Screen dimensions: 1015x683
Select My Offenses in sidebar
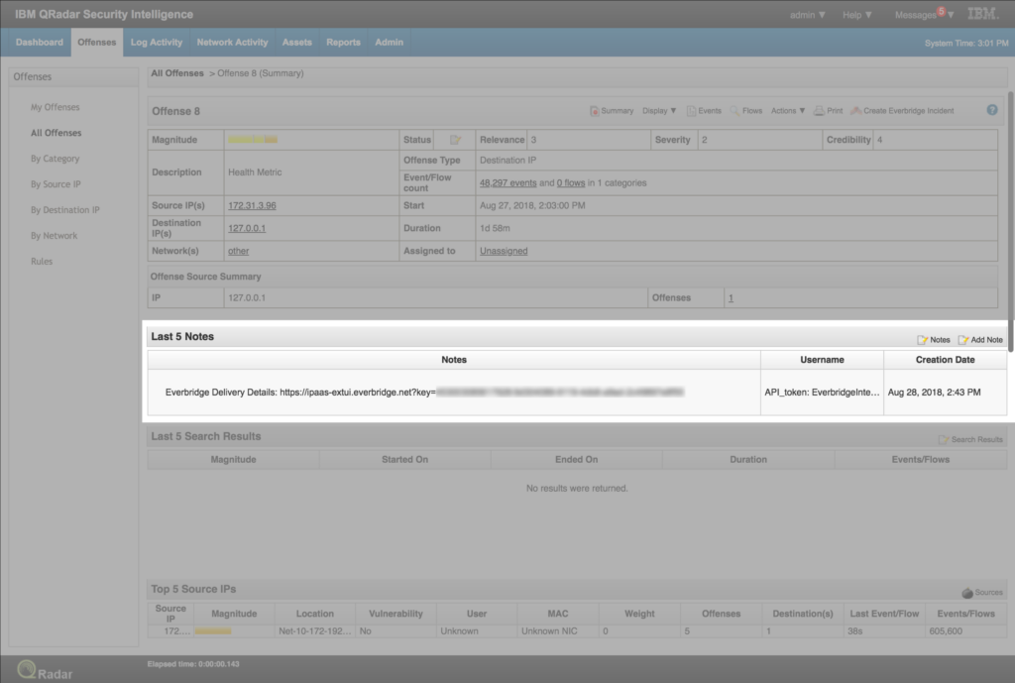tap(56, 107)
